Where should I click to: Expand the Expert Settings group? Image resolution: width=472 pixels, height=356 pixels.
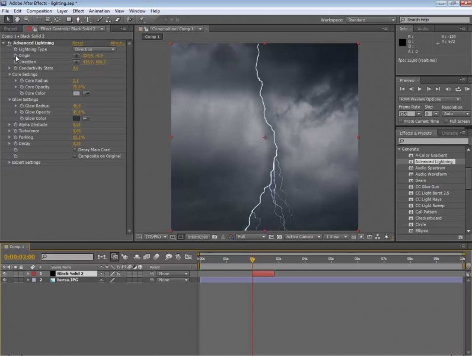(x=10, y=162)
